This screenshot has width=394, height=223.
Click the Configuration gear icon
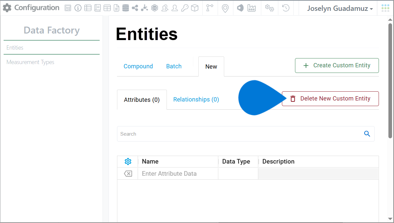[x=7, y=8]
